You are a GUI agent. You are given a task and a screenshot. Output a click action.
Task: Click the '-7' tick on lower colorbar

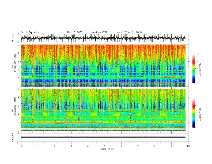pos(198,128)
